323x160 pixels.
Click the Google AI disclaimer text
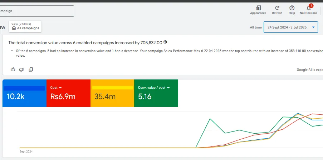pyautogui.click(x=310, y=70)
